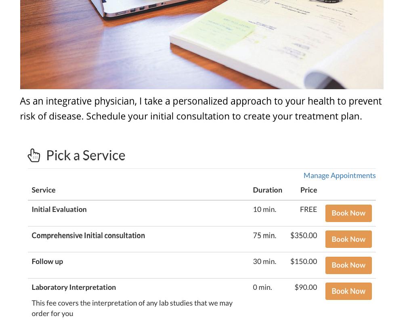
Task: Click the Pick a Service heading
Action: click(86, 155)
